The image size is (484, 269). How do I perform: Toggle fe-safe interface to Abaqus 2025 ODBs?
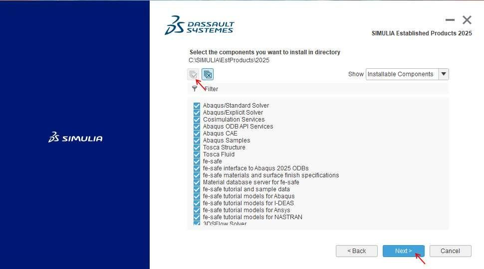pos(197,168)
